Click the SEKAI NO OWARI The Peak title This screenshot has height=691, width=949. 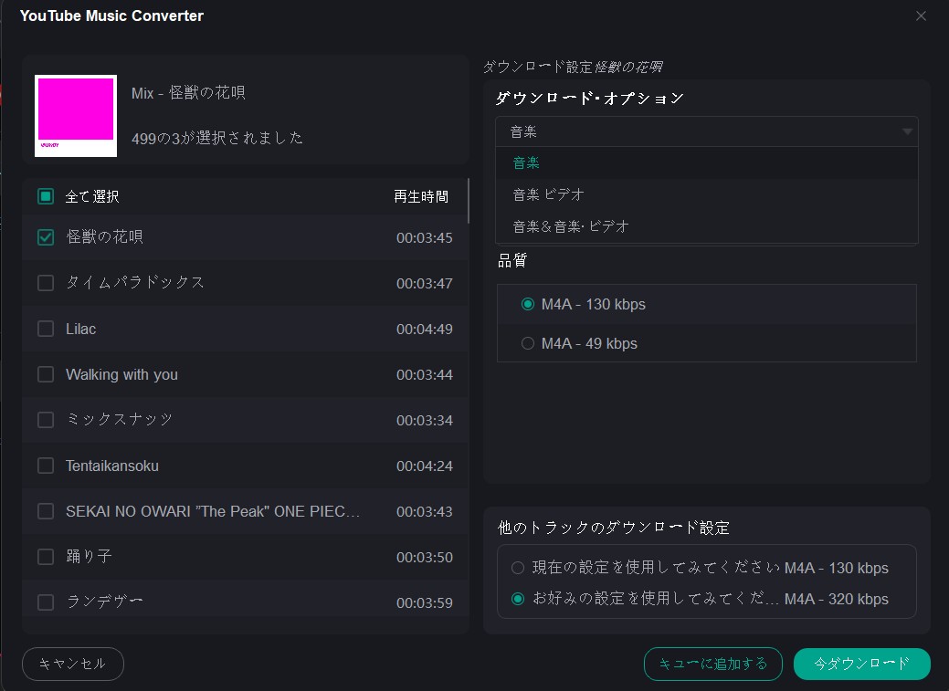click(213, 511)
